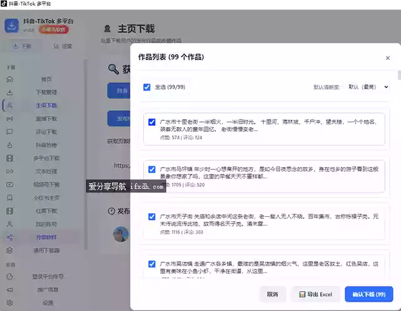Open 分享软件 share icon
This screenshot has width=401, height=311.
(x=10, y=237)
